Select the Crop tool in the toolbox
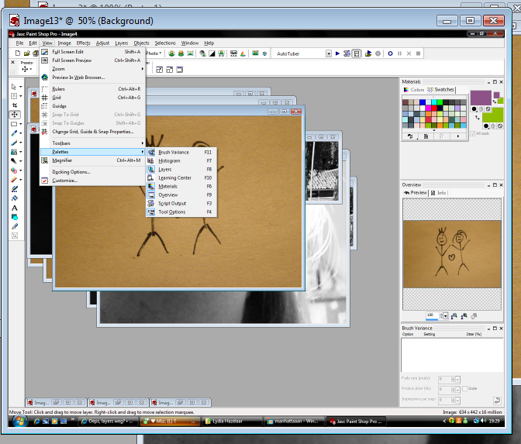This screenshot has width=521, height=444. point(15,105)
